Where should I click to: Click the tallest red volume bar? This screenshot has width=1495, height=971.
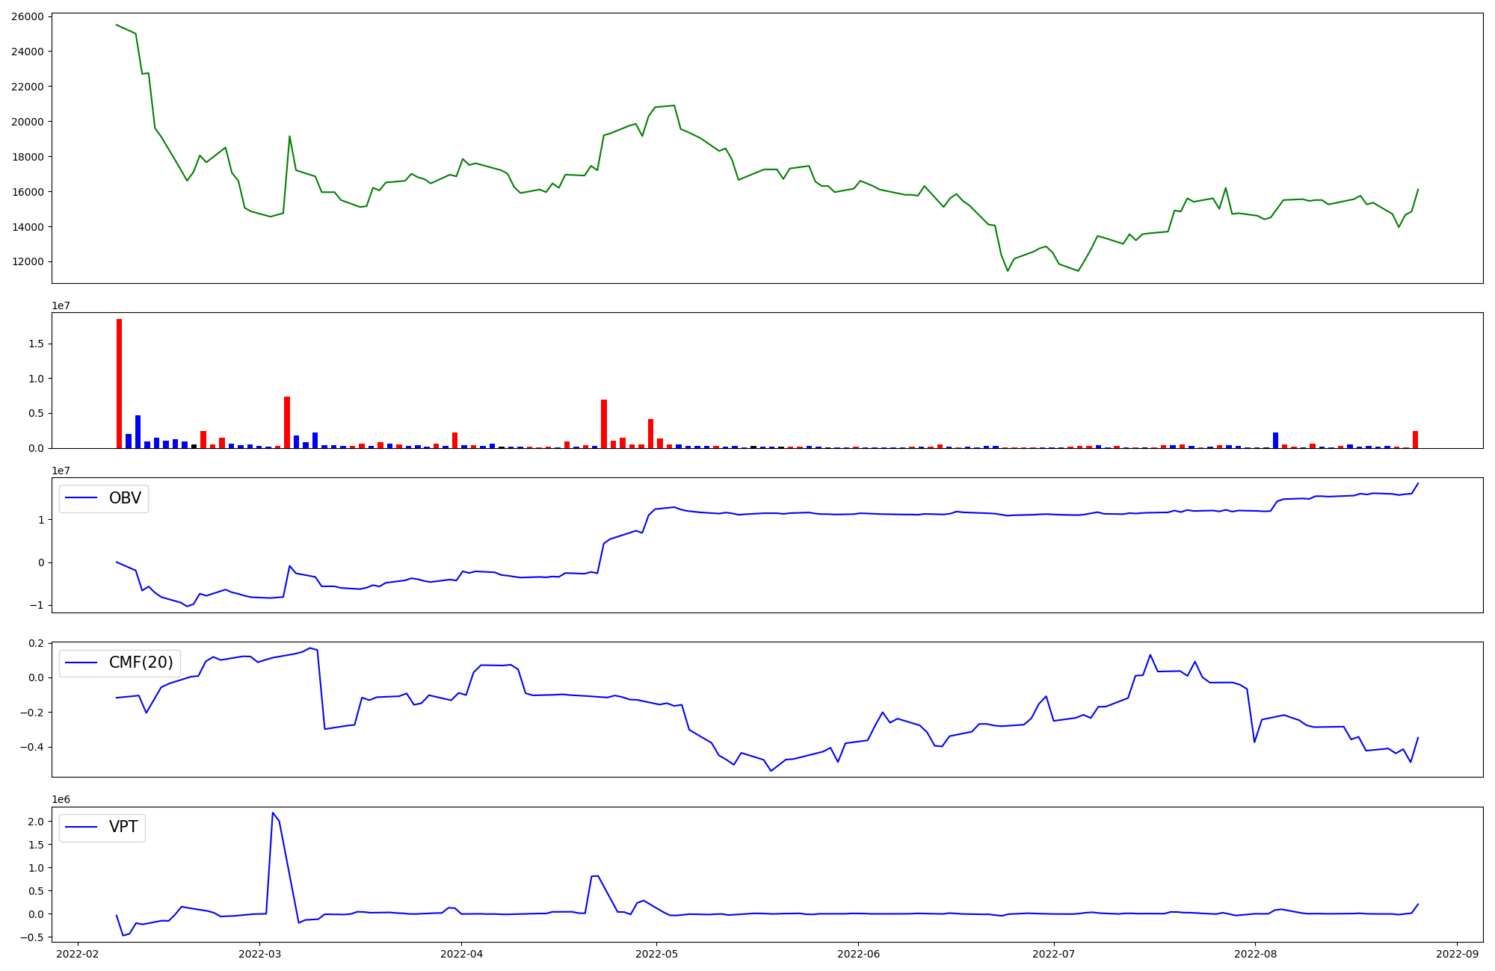click(119, 383)
